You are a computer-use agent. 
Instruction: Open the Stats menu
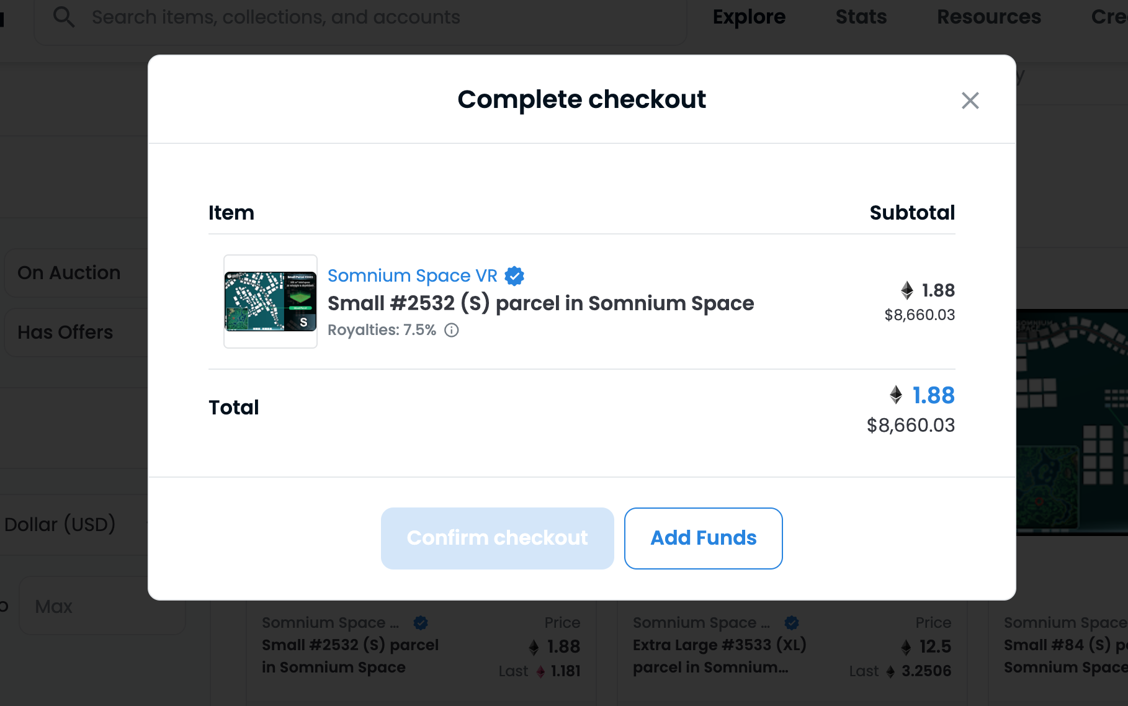(x=861, y=17)
